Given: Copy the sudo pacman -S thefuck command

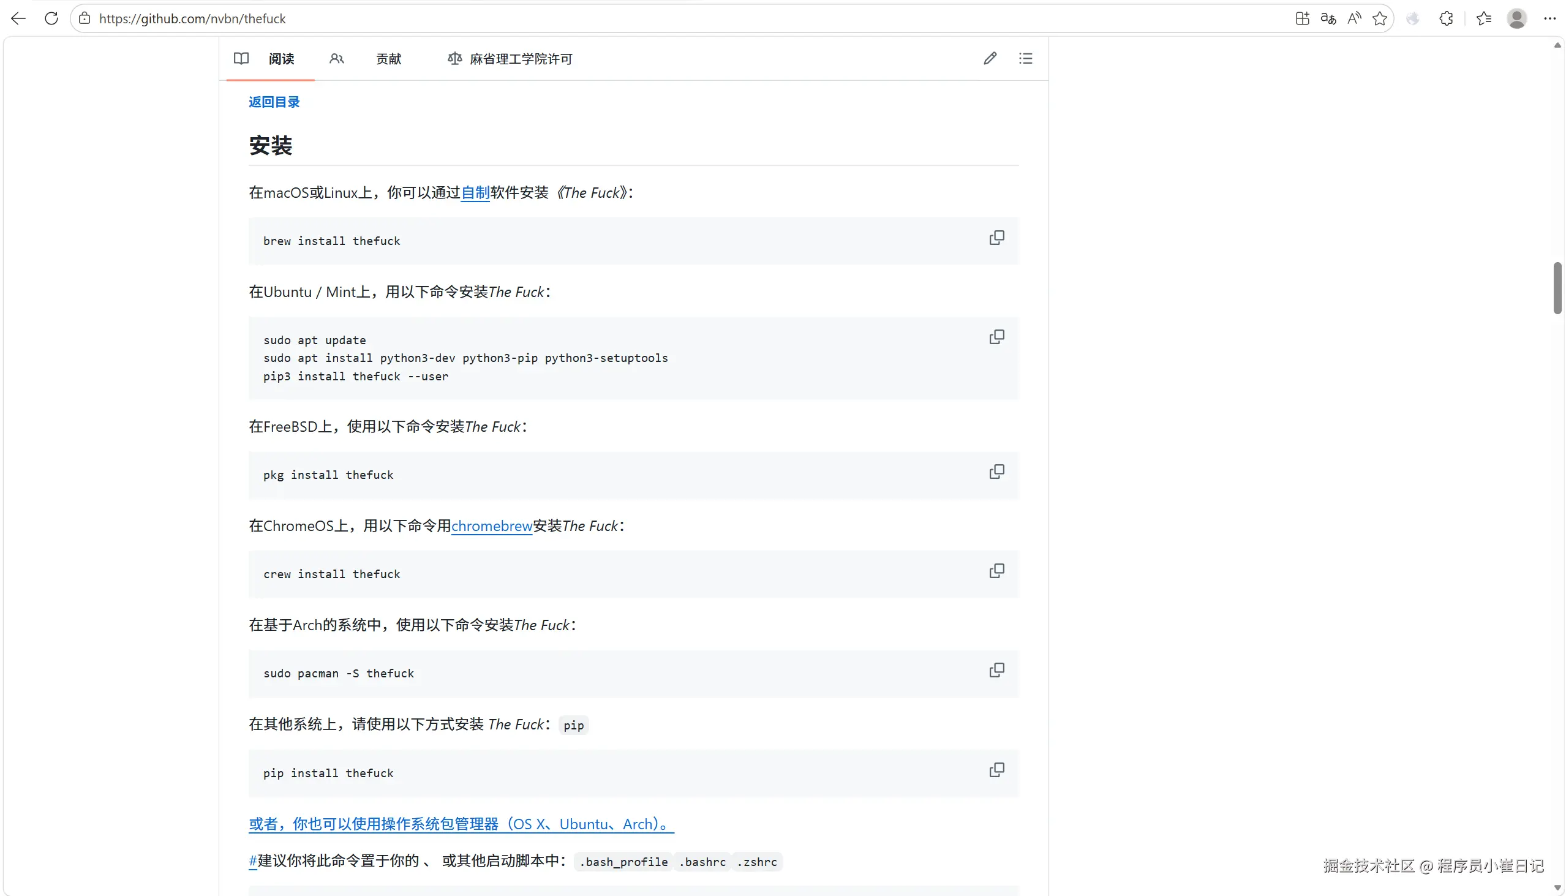Looking at the screenshot, I should [996, 669].
